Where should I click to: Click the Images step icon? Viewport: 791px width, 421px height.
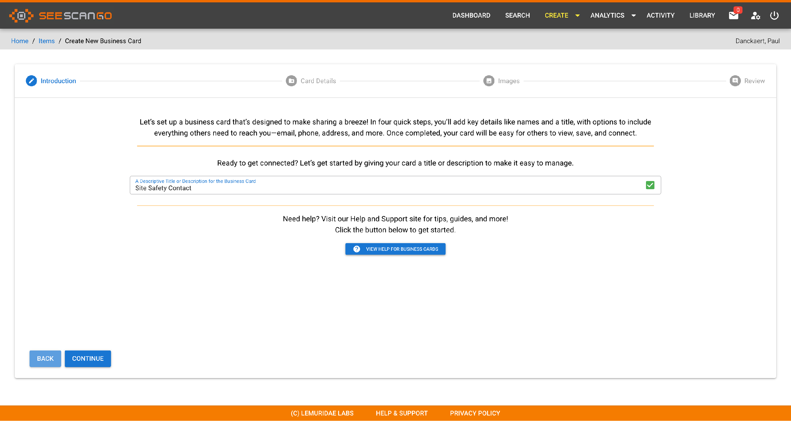coord(489,81)
